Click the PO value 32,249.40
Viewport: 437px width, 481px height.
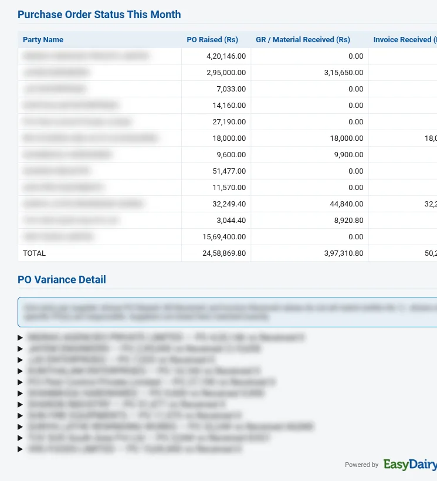pos(229,204)
